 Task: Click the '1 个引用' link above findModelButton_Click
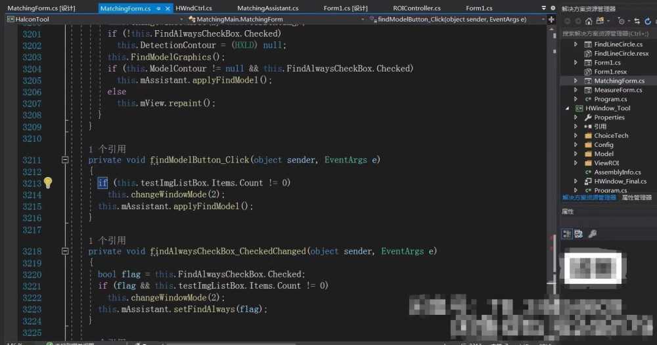tap(107, 149)
